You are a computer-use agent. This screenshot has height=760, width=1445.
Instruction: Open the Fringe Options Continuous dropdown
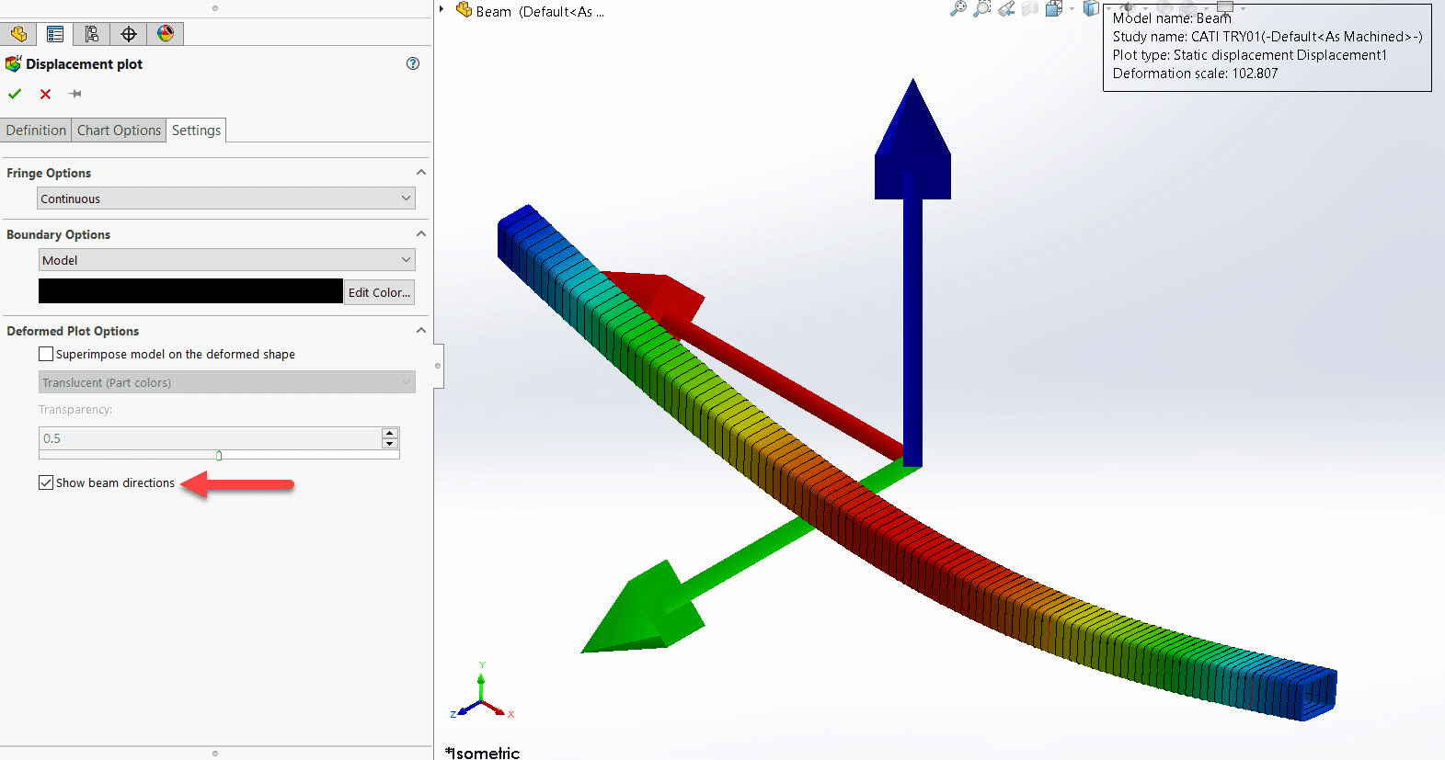tap(226, 199)
